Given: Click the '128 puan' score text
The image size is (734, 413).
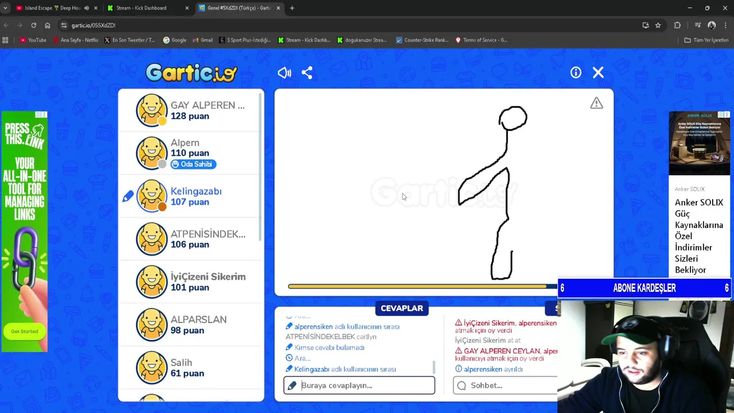Looking at the screenshot, I should click(190, 116).
